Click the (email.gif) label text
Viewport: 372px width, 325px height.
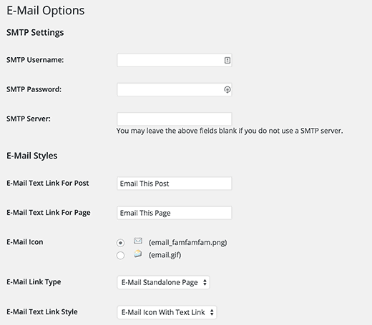pyautogui.click(x=165, y=255)
